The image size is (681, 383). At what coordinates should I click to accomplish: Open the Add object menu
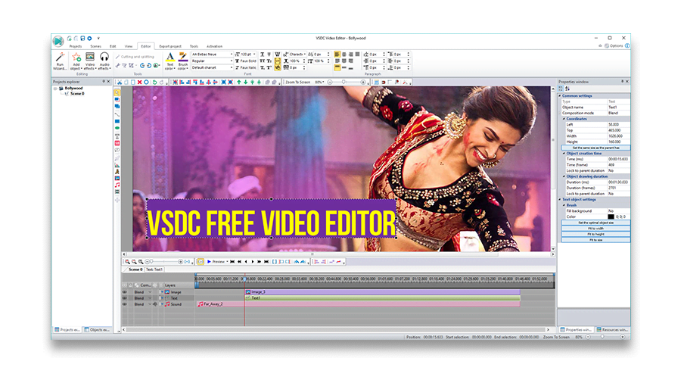[76, 61]
